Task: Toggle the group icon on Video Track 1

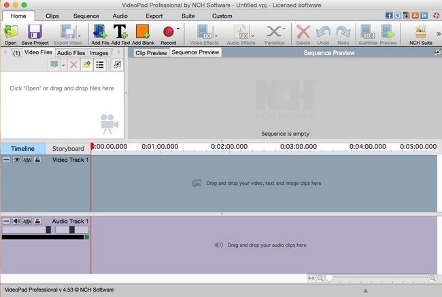Action: [x=27, y=160]
